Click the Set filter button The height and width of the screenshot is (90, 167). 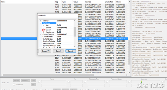click(33, 85)
